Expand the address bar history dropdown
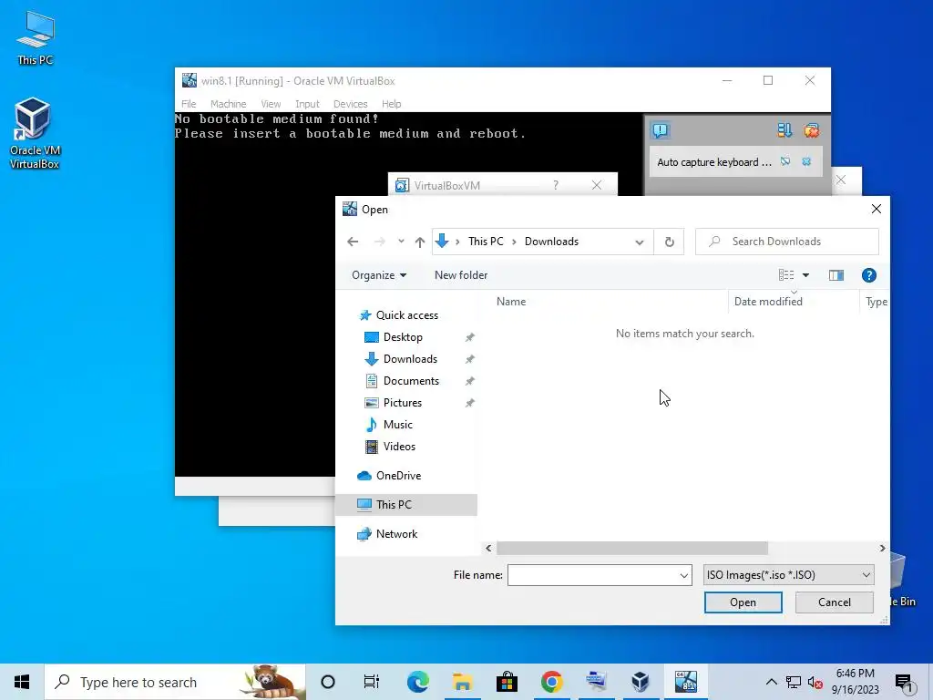Screen dimensions: 933x700 (639, 242)
